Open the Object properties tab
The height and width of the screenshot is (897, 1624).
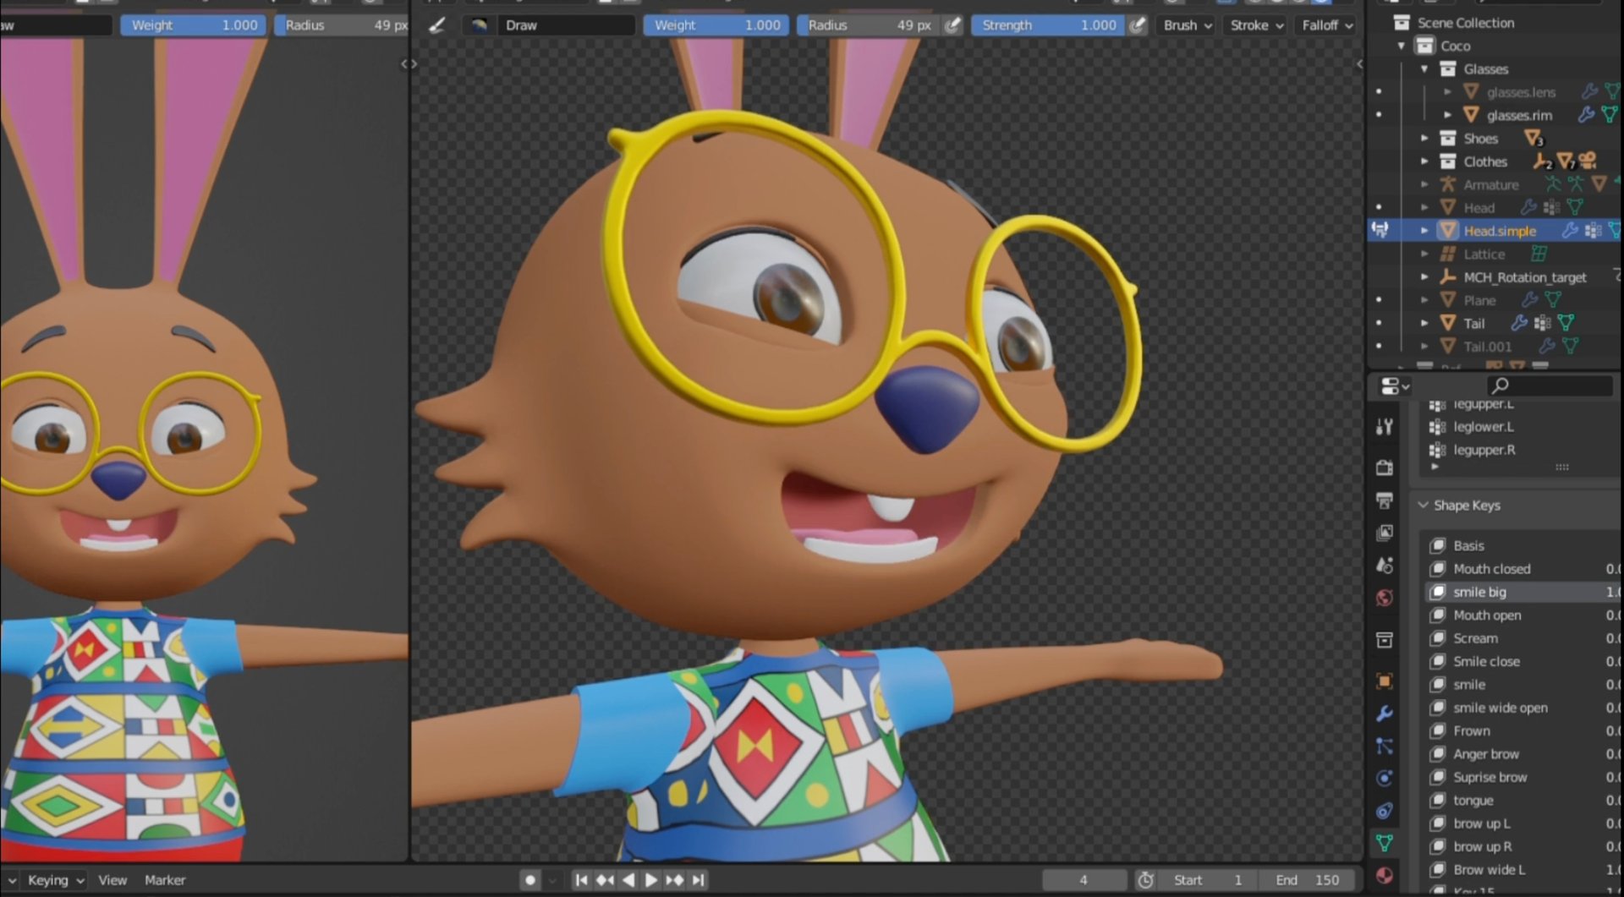(1385, 681)
